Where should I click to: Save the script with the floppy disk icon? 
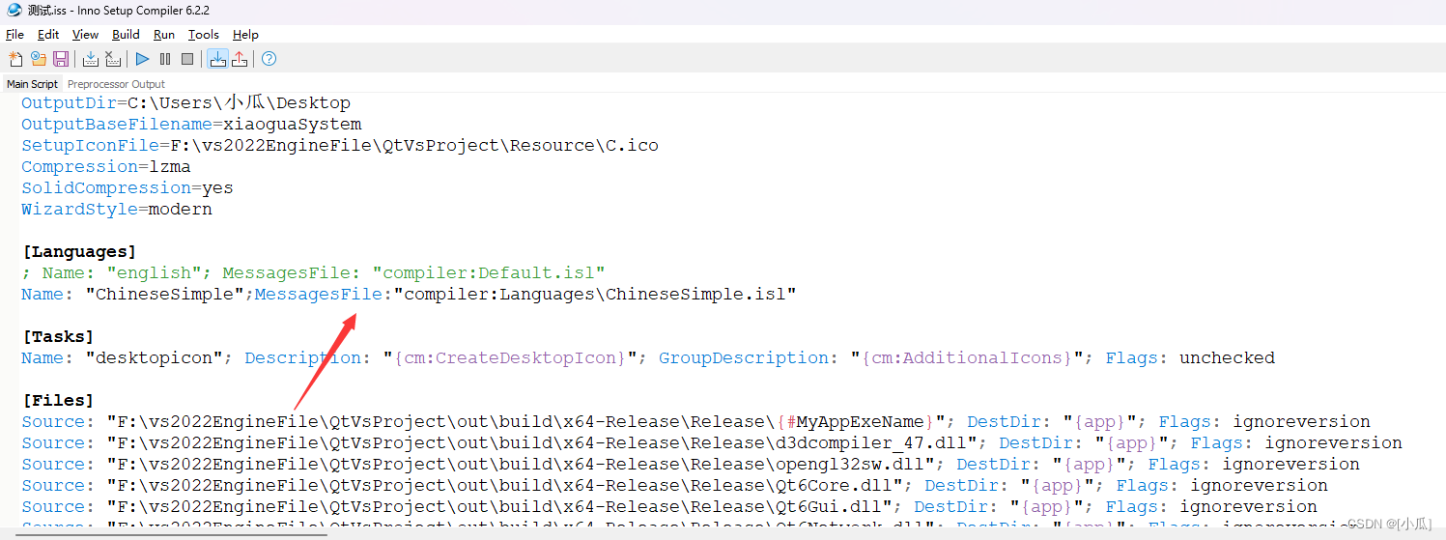(x=61, y=59)
